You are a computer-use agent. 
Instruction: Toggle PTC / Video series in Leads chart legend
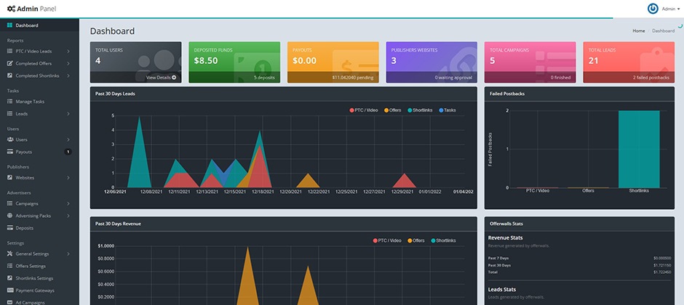click(363, 110)
